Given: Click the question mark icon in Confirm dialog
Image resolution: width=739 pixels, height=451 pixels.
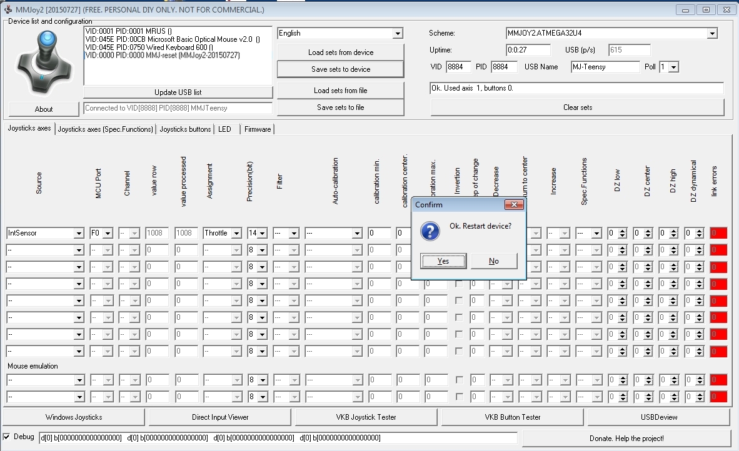Looking at the screenshot, I should point(430,231).
